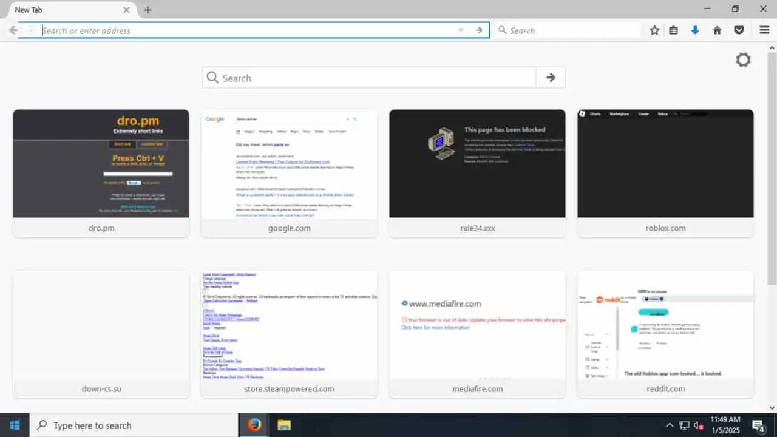Open the google.com tile thumbnail
This screenshot has height=437, width=777.
(289, 163)
